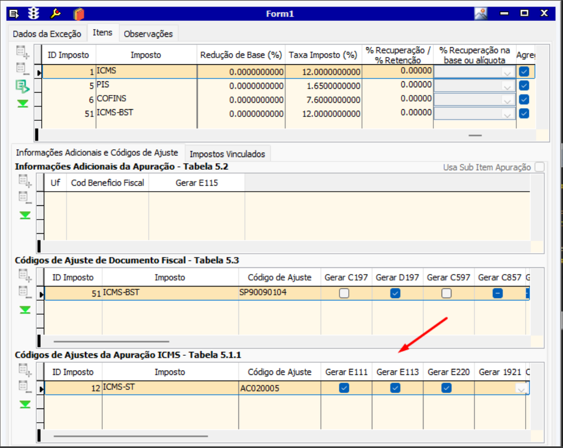
Task: Enable Gerar C197 checkbox for ICMS-BST
Action: tap(344, 293)
